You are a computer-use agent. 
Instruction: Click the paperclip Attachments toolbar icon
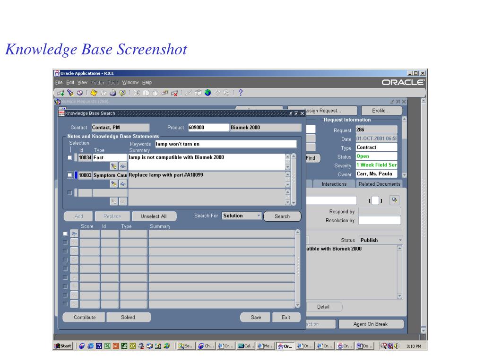[x=217, y=93]
